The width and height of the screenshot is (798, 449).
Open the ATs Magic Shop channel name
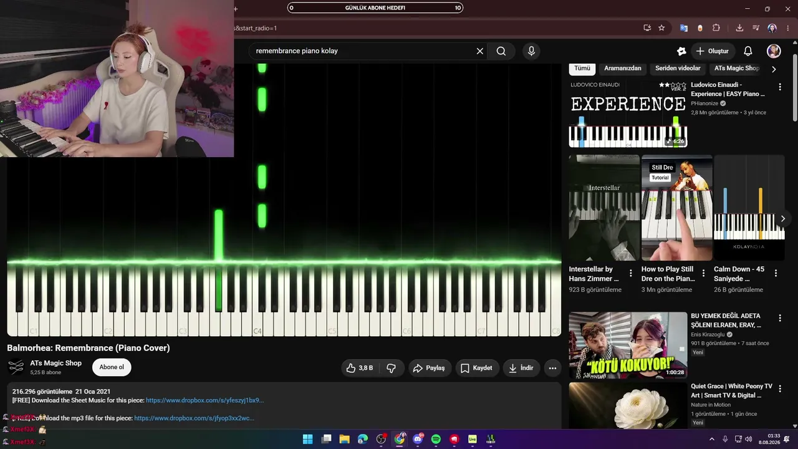(x=56, y=363)
